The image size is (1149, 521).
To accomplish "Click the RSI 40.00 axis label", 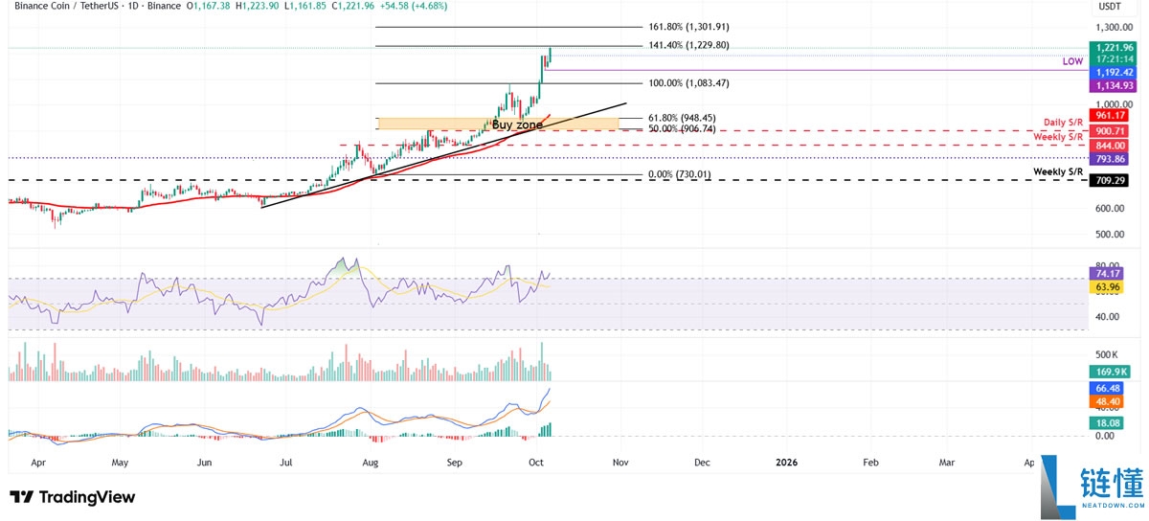I will point(1108,317).
